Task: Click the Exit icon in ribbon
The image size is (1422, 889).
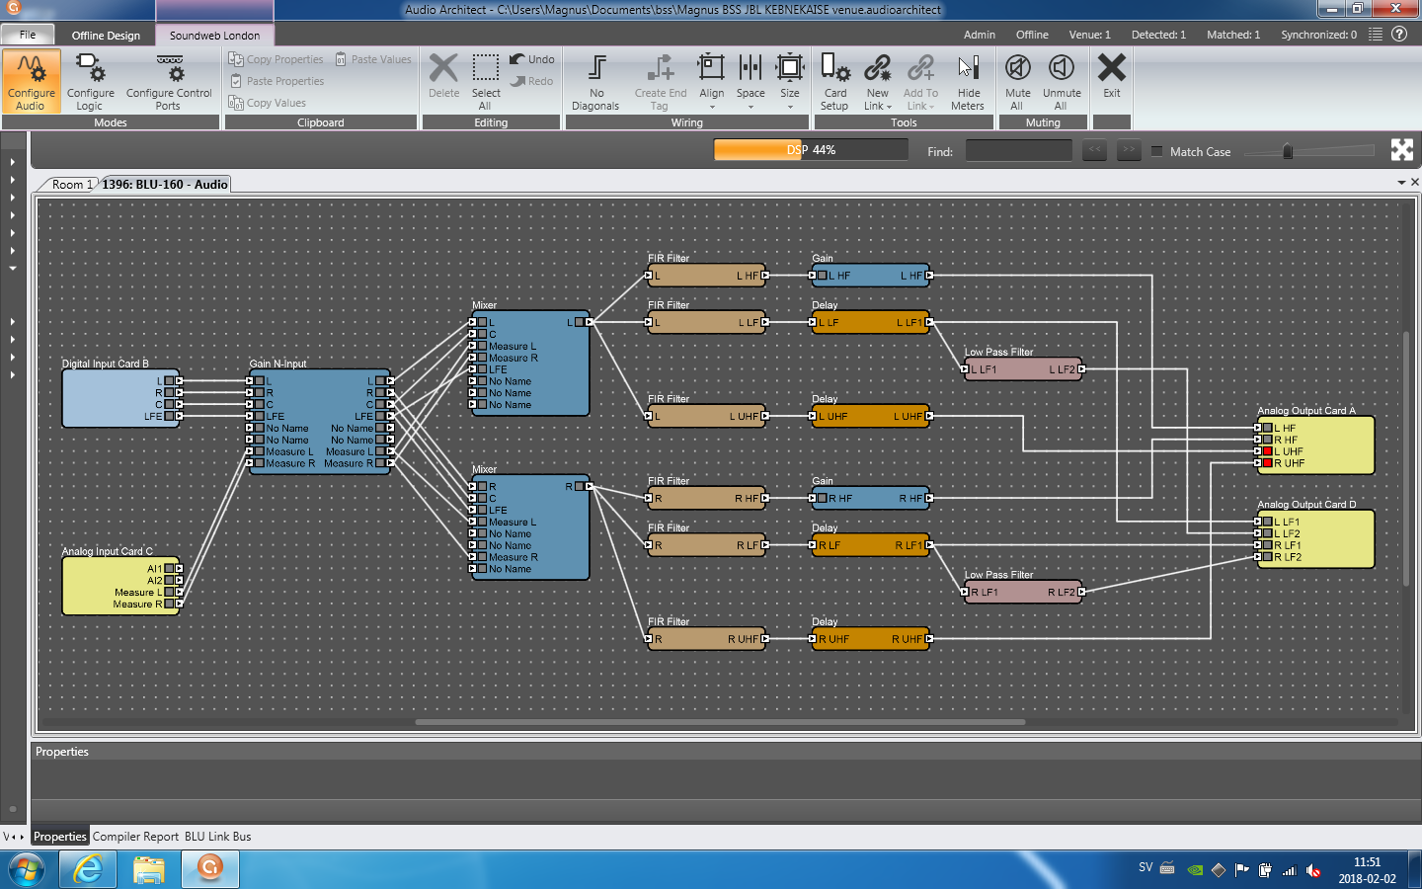Action: tap(1112, 67)
